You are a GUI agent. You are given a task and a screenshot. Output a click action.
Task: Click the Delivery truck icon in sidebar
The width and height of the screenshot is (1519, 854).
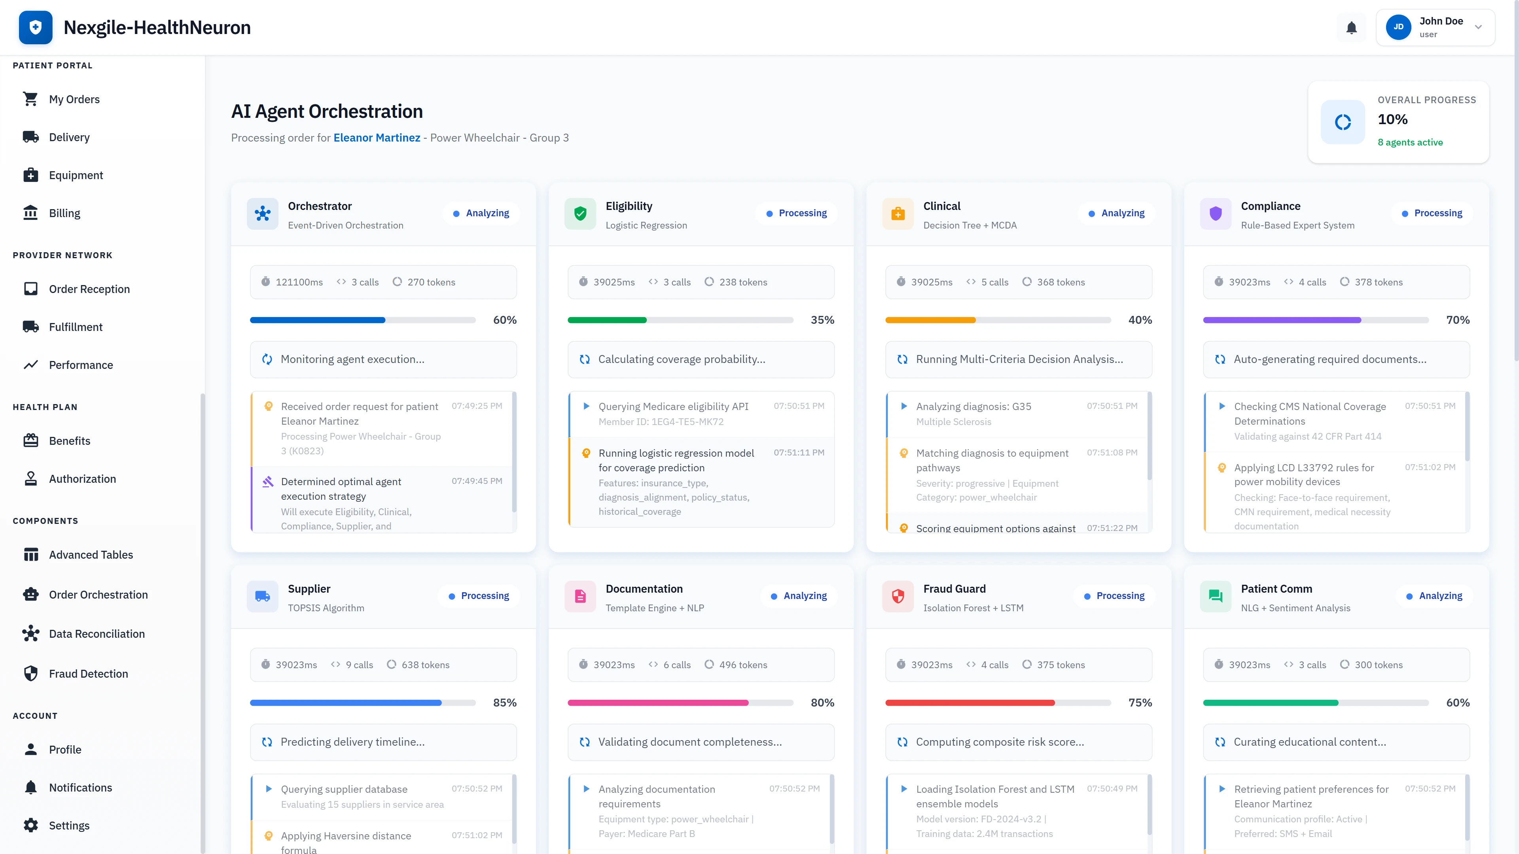[x=31, y=137]
